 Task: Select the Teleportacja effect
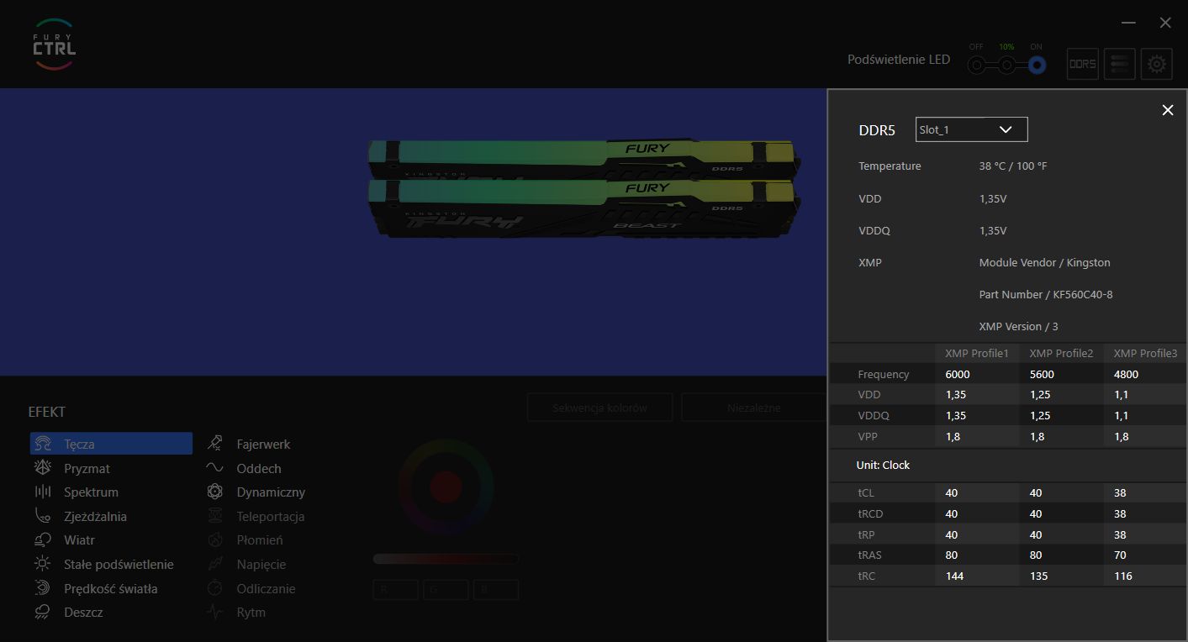(x=271, y=516)
